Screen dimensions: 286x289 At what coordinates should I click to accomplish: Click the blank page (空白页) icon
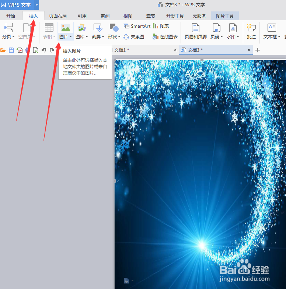point(27,28)
